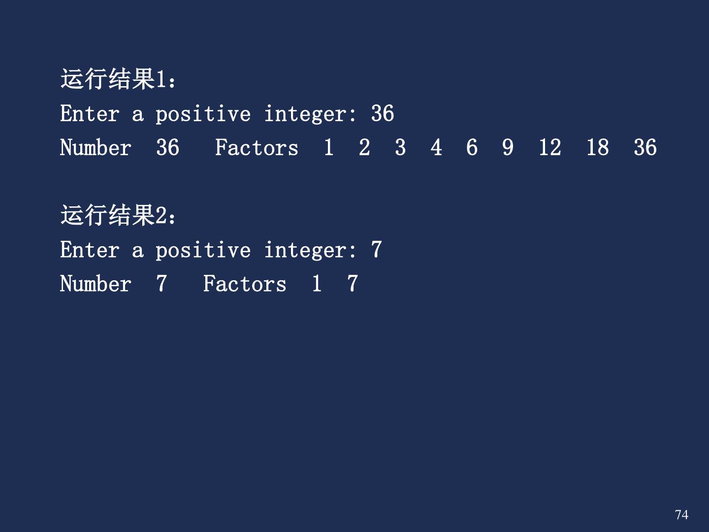This screenshot has height=532, width=709.
Task: Click the heading 运行结果1
Action: [118, 79]
